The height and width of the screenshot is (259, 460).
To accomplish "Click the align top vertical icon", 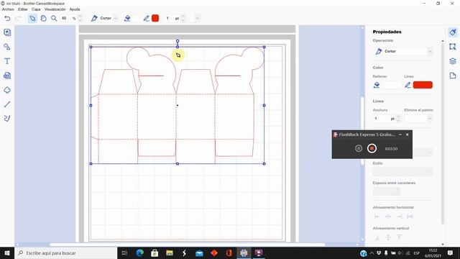I will coord(399,237).
